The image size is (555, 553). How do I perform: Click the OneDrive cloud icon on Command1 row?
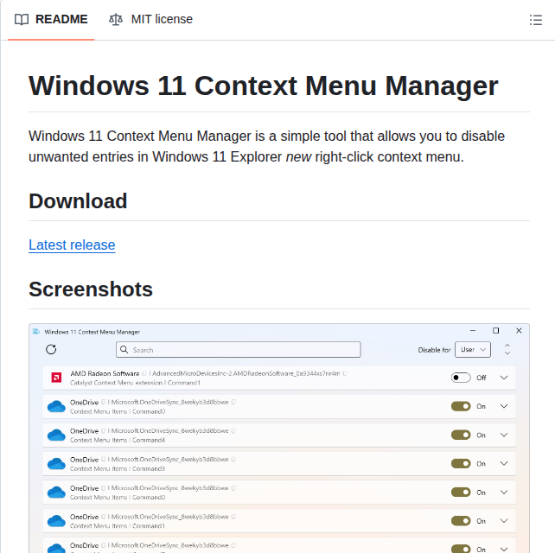(56, 521)
